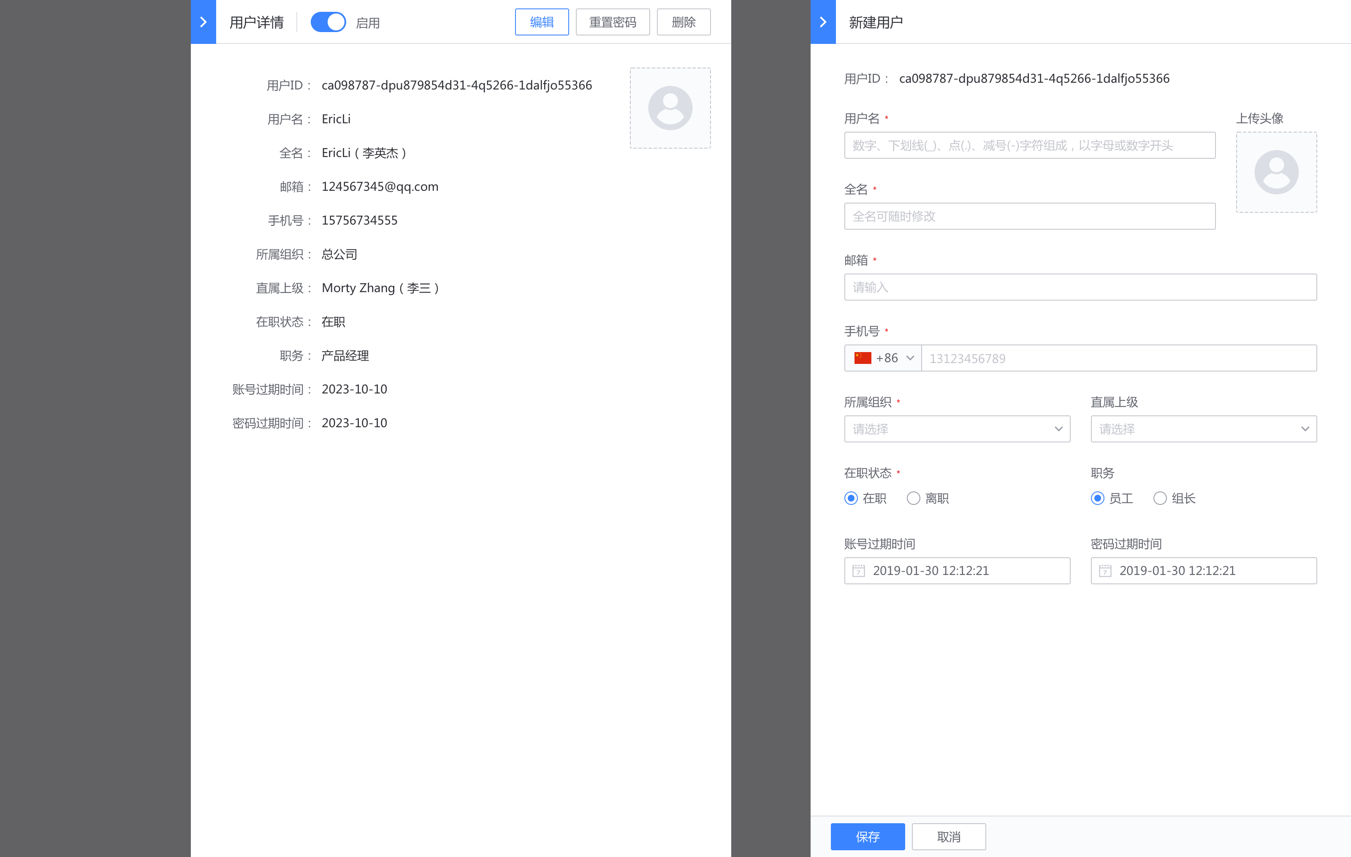
Task: Disable the 启用 toggle switch
Action: point(328,22)
